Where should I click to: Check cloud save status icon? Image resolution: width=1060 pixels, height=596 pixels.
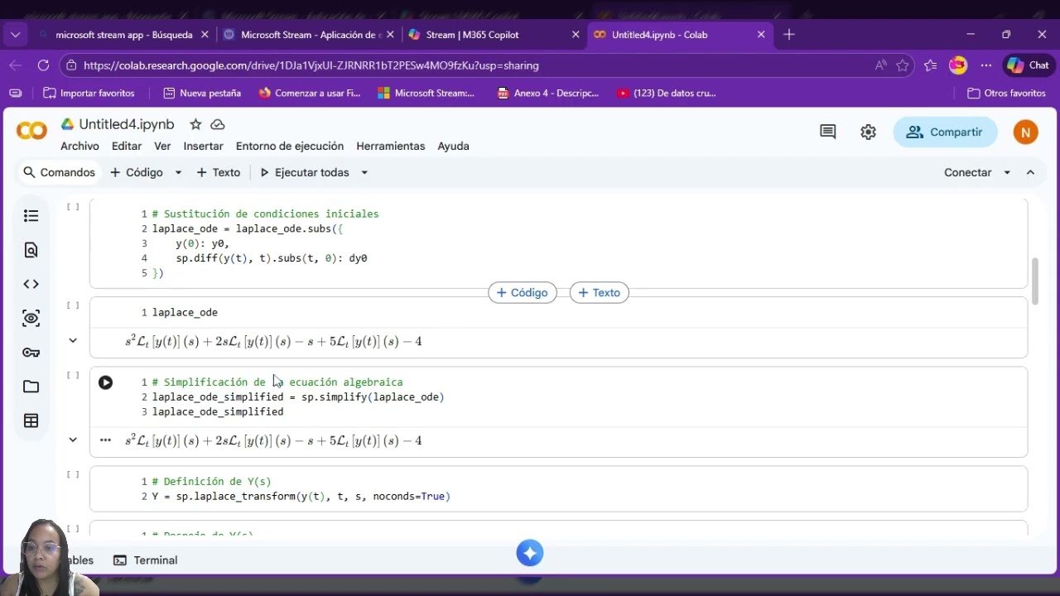coord(218,124)
